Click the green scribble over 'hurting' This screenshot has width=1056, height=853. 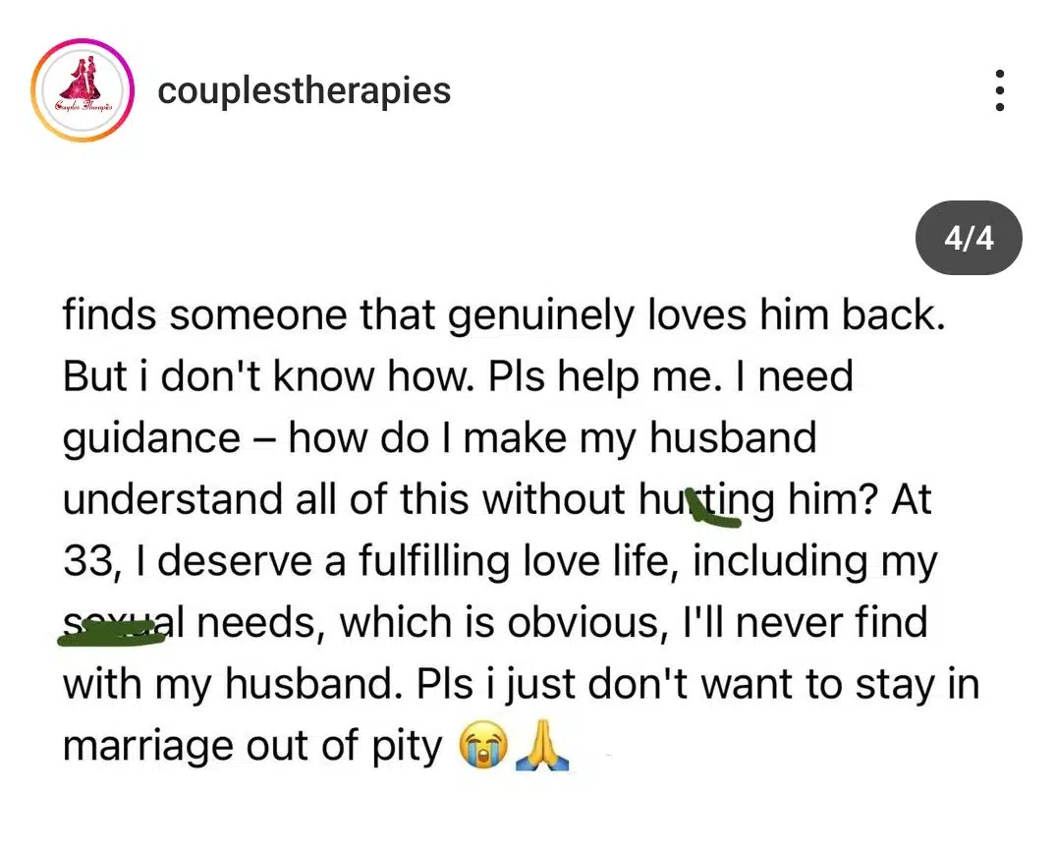(712, 509)
